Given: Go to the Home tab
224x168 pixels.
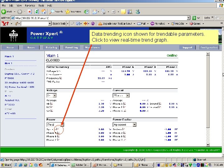Looking at the screenshot, I should point(10,47).
